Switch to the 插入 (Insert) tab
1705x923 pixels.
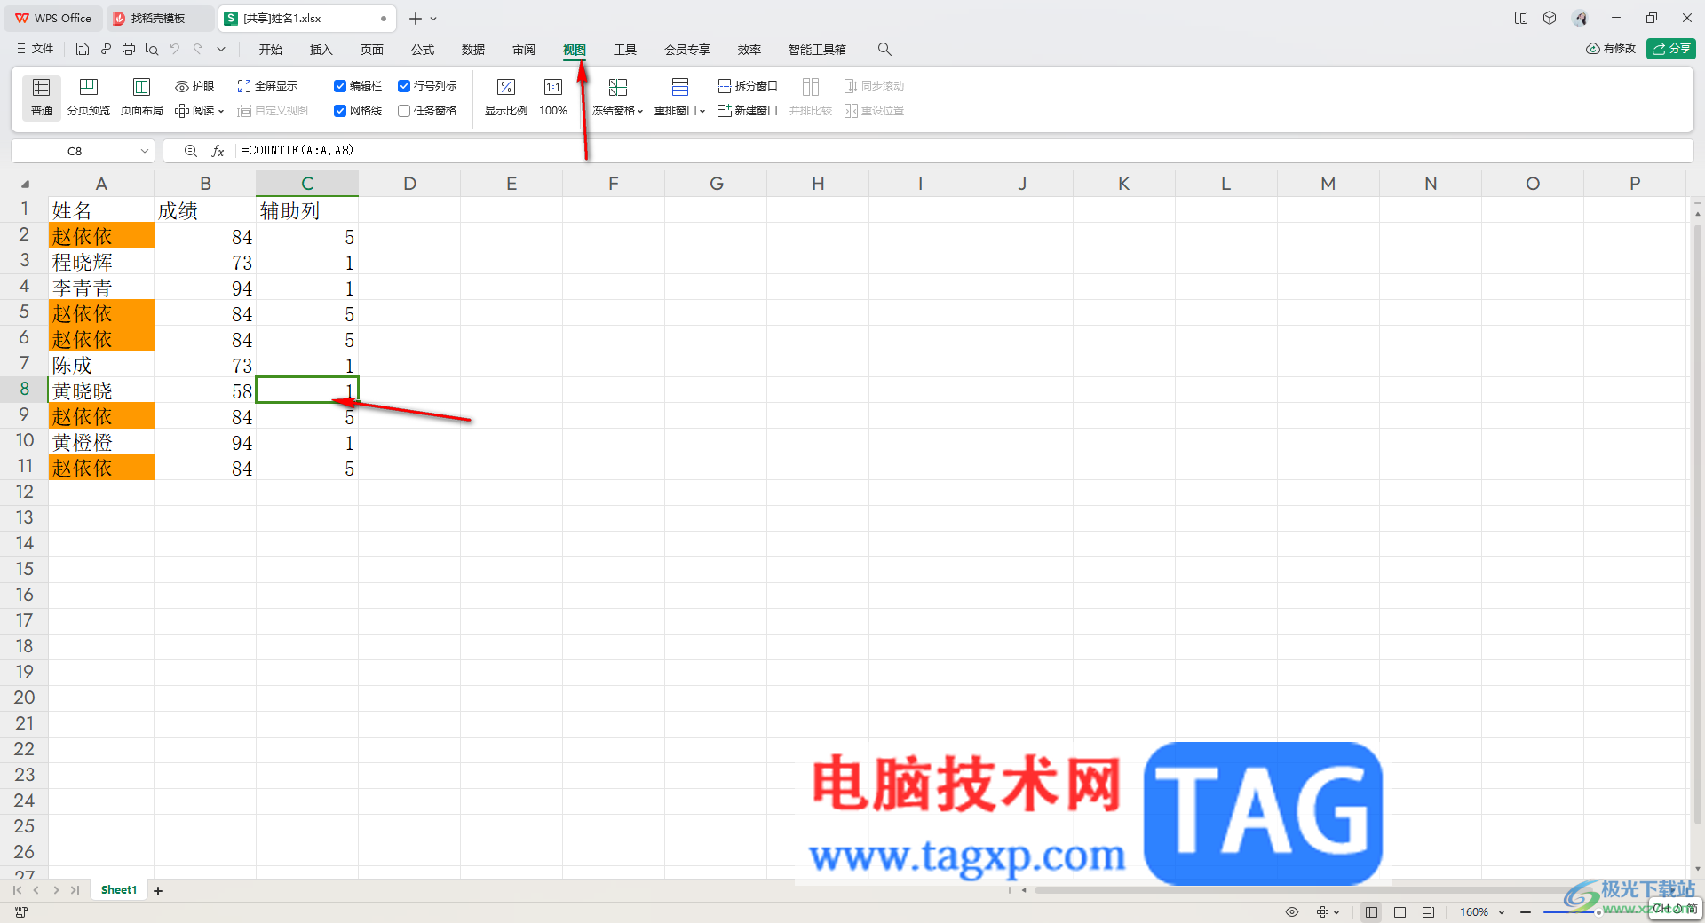pyautogui.click(x=321, y=50)
